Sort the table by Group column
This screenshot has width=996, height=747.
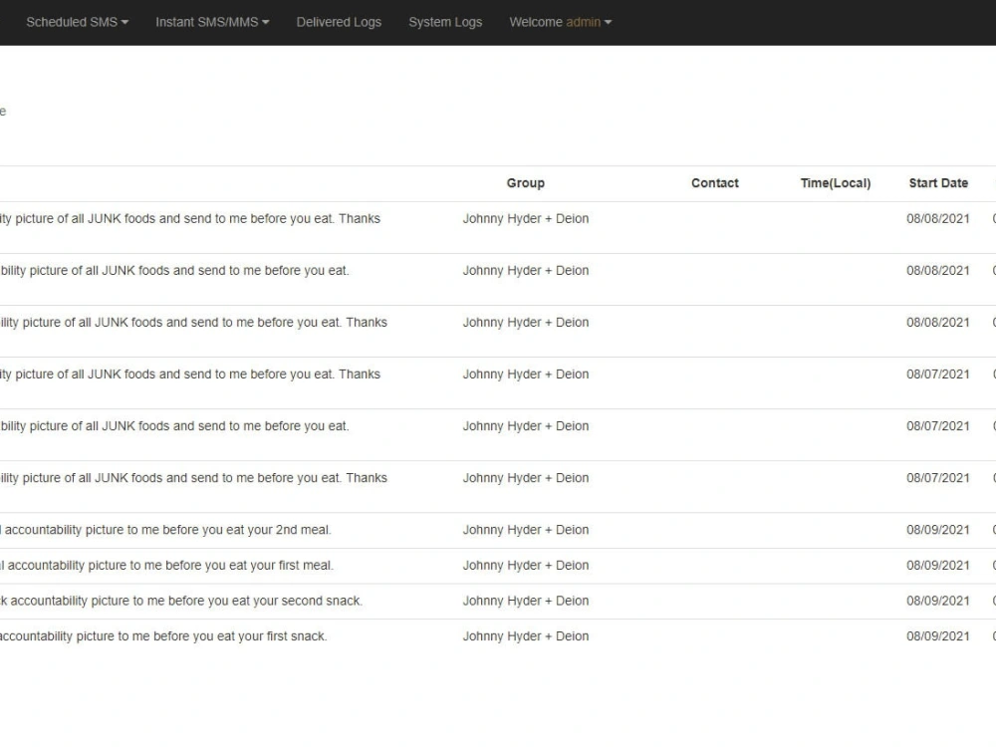pyautogui.click(x=526, y=182)
